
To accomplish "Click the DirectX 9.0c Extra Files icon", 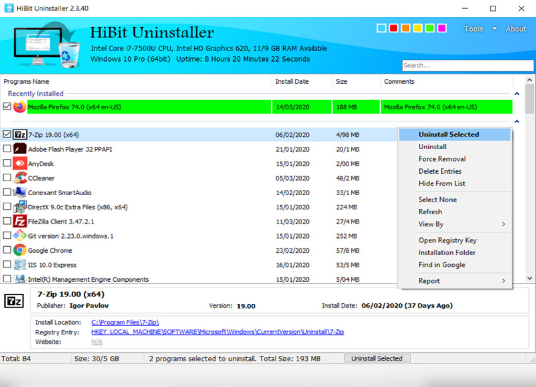I will point(20,207).
